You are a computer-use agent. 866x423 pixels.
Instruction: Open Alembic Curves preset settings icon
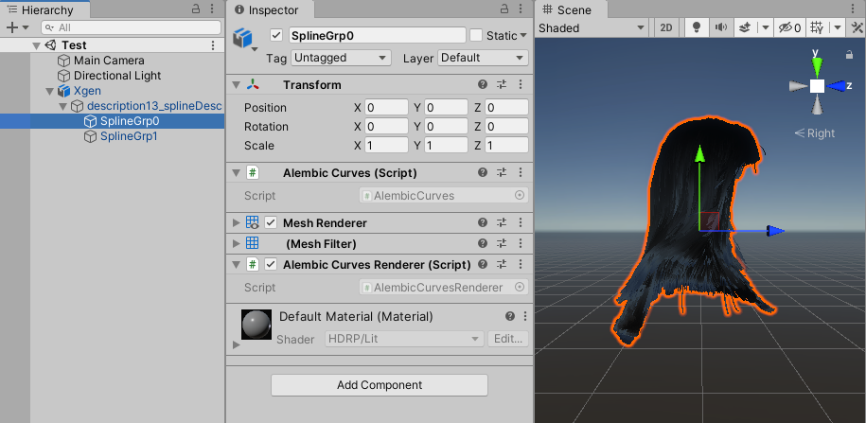(502, 173)
